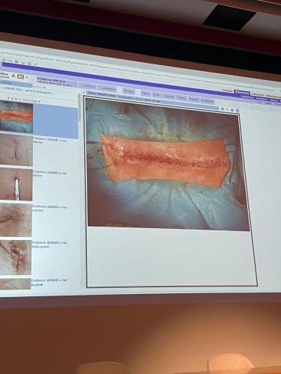Click the yellow warning triangle icon
This screenshot has height=374, width=281.
tap(13, 76)
